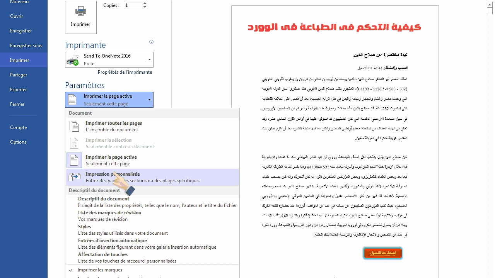The image size is (495, 278).
Task: Click Enregistrer in the sidebar
Action: coord(24,31)
